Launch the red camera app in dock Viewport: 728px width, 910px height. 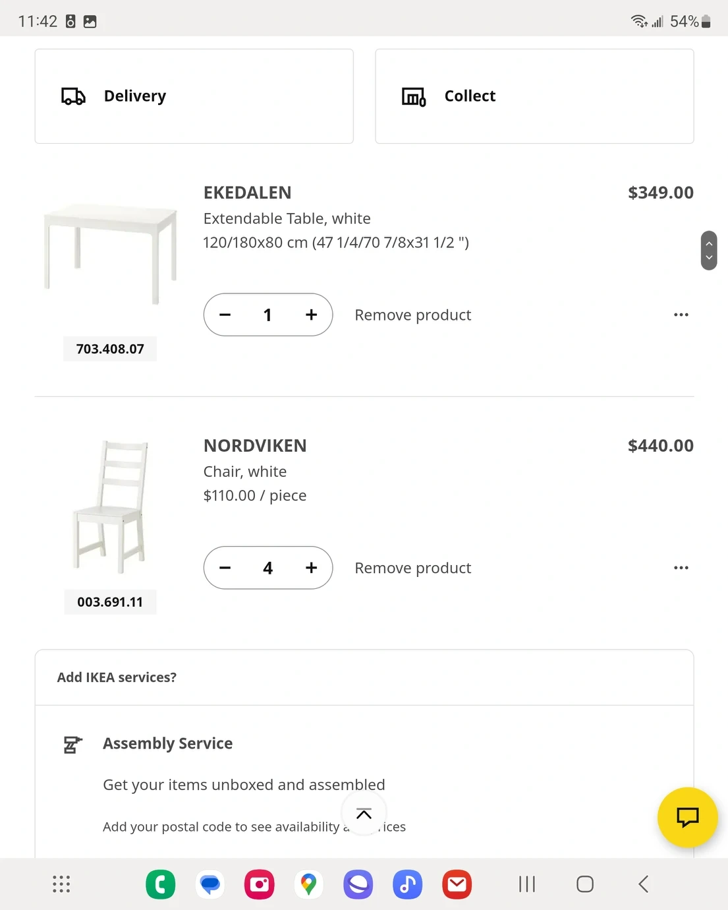[260, 884]
